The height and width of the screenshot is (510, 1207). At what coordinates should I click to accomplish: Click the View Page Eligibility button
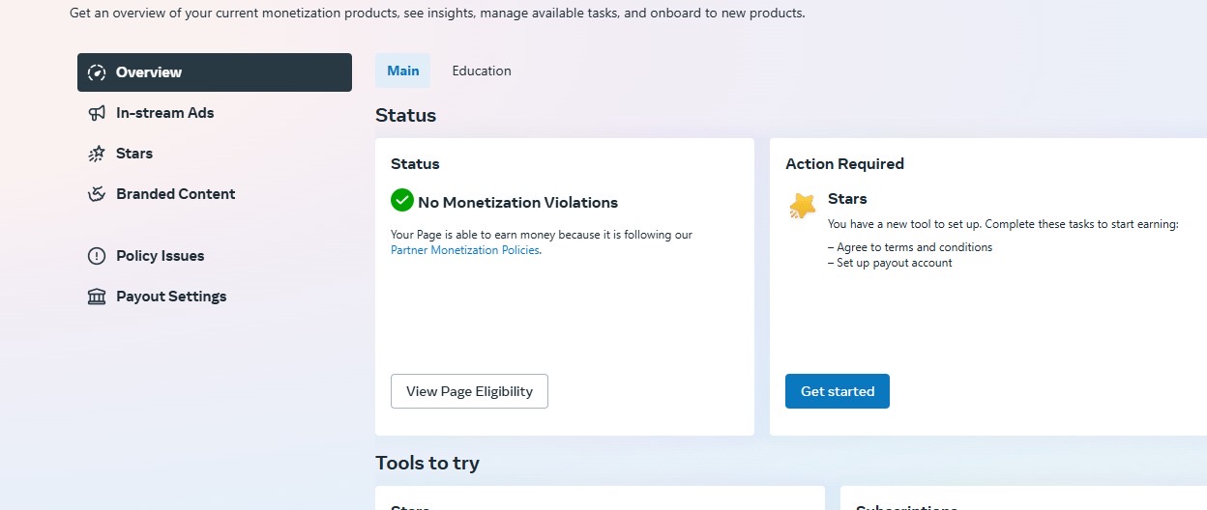click(x=469, y=391)
